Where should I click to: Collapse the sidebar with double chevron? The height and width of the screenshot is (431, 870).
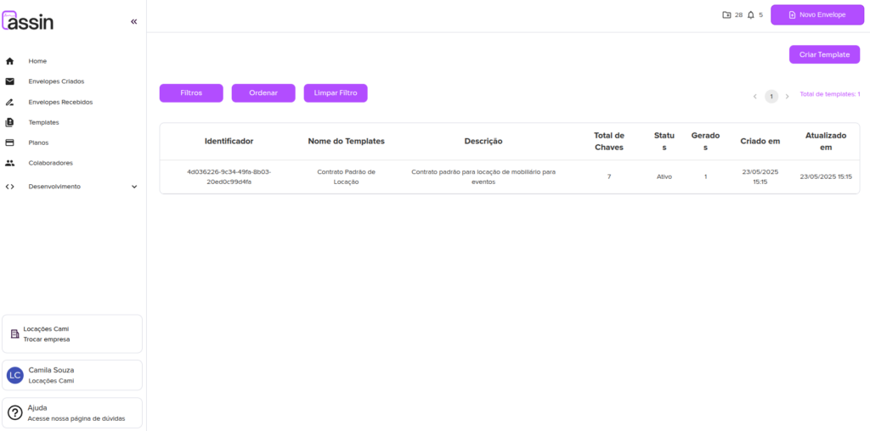point(133,22)
